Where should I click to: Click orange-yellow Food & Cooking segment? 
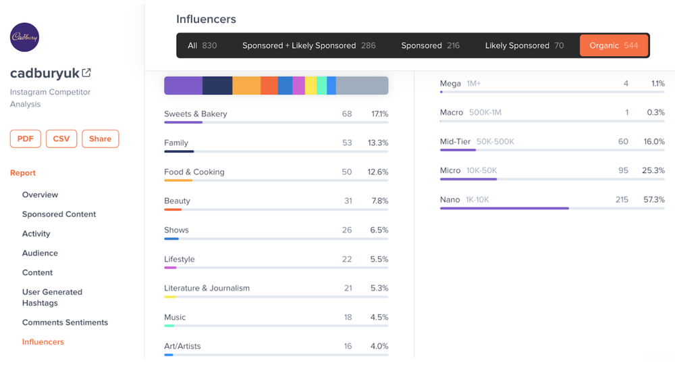coord(246,85)
